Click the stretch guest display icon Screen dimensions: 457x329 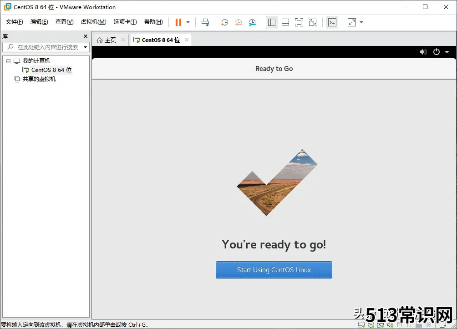pos(352,22)
